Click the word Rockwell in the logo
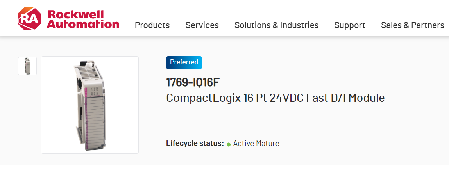Image resolution: width=449 pixels, height=183 pixels. (x=75, y=15)
